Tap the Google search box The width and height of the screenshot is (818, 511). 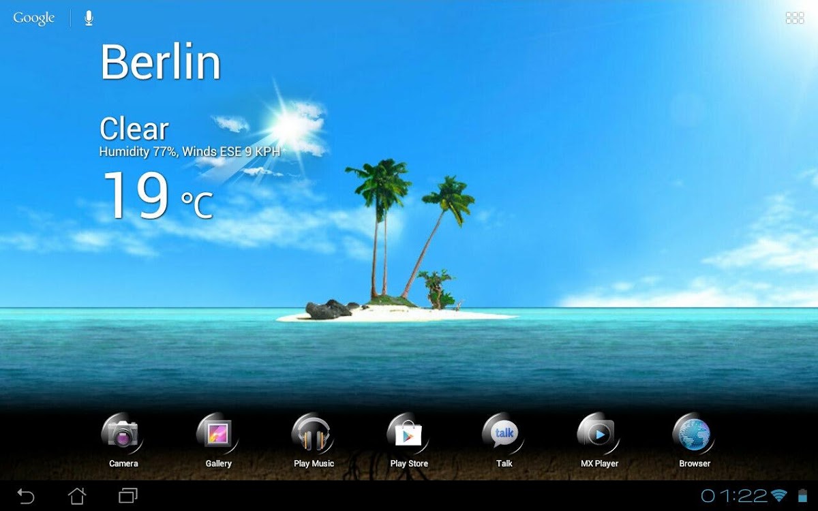[x=34, y=18]
